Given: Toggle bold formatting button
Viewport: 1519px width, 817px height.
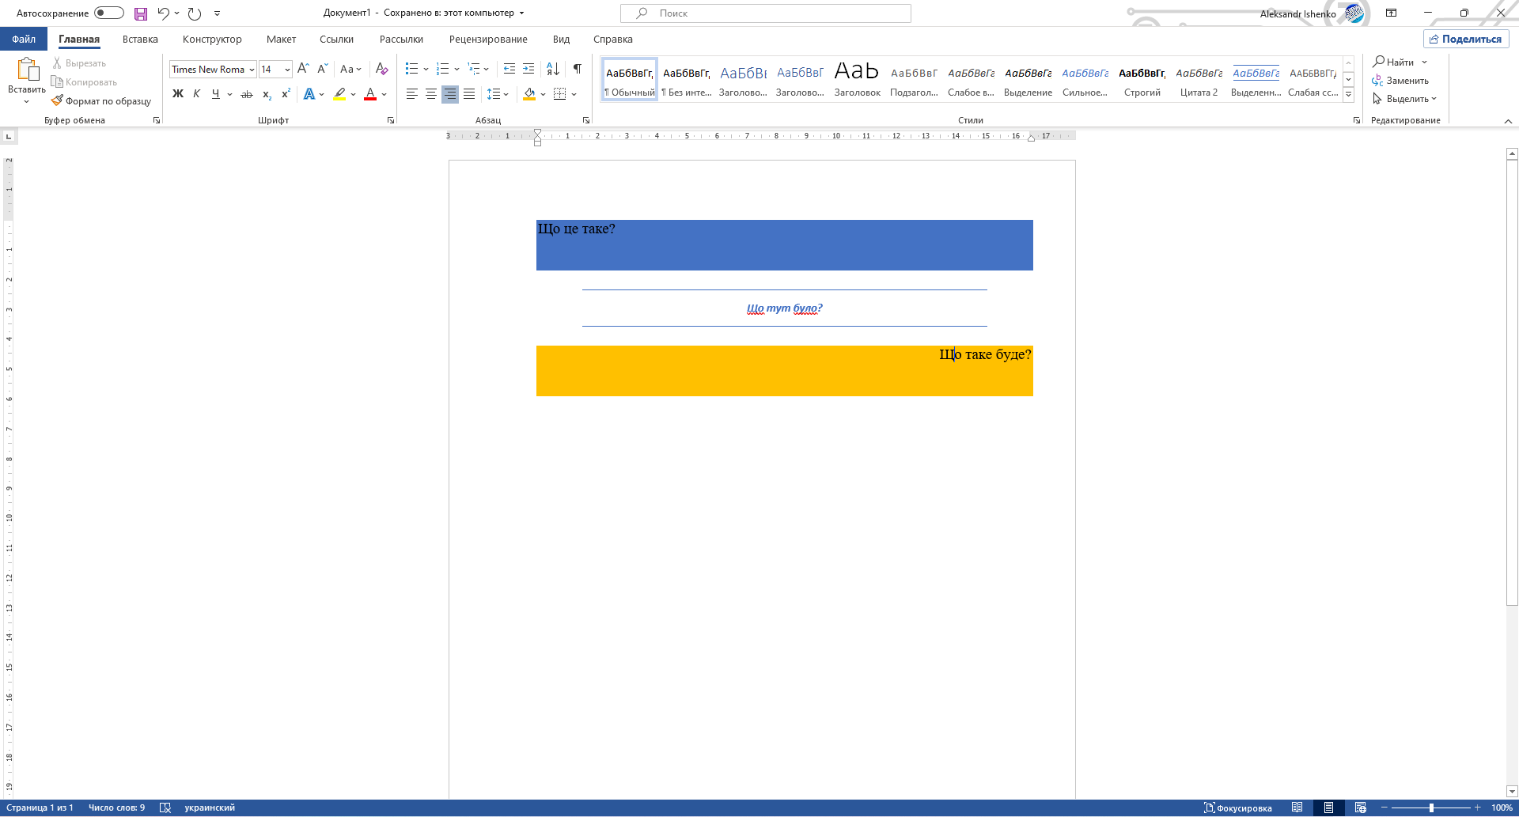Looking at the screenshot, I should (178, 94).
